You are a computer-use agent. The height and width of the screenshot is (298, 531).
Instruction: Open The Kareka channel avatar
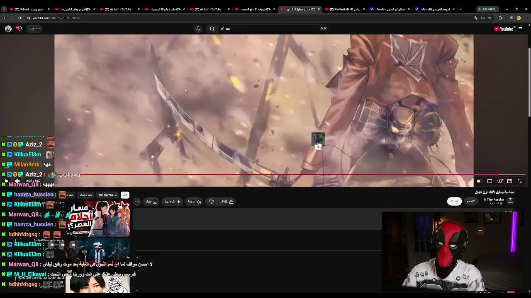click(510, 201)
